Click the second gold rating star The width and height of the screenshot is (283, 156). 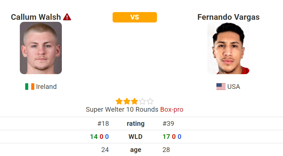tap(127, 101)
